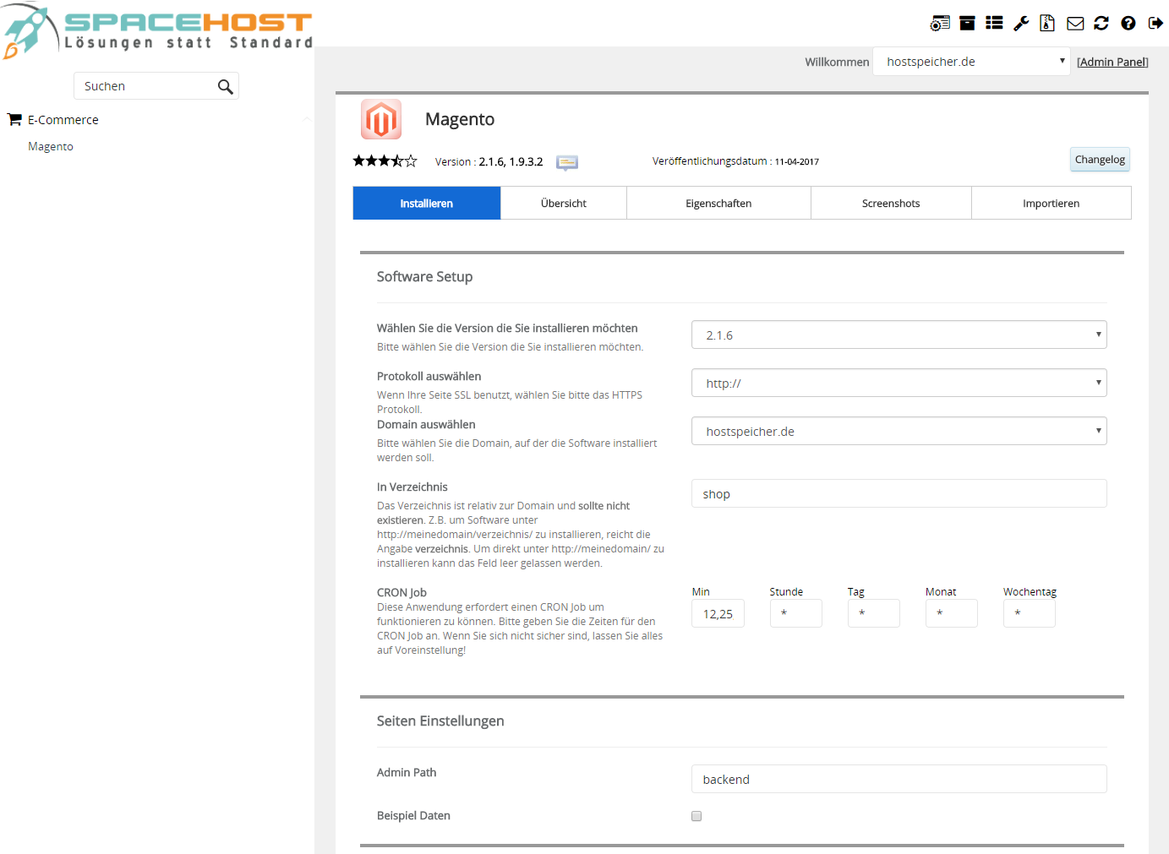Switch to the Eigenschaften tab
This screenshot has height=854, width=1169.
click(x=718, y=204)
